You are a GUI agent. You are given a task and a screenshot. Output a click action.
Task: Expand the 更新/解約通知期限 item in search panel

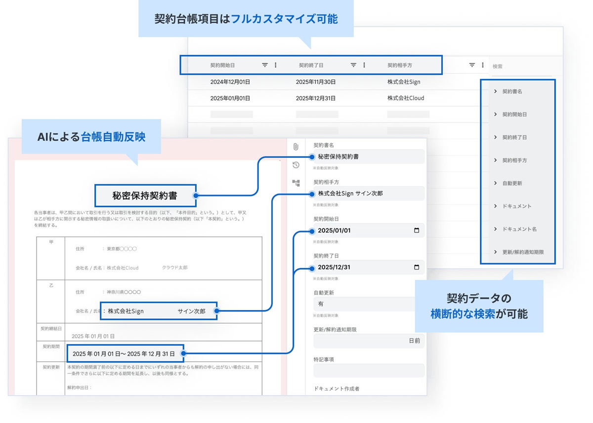(496, 252)
